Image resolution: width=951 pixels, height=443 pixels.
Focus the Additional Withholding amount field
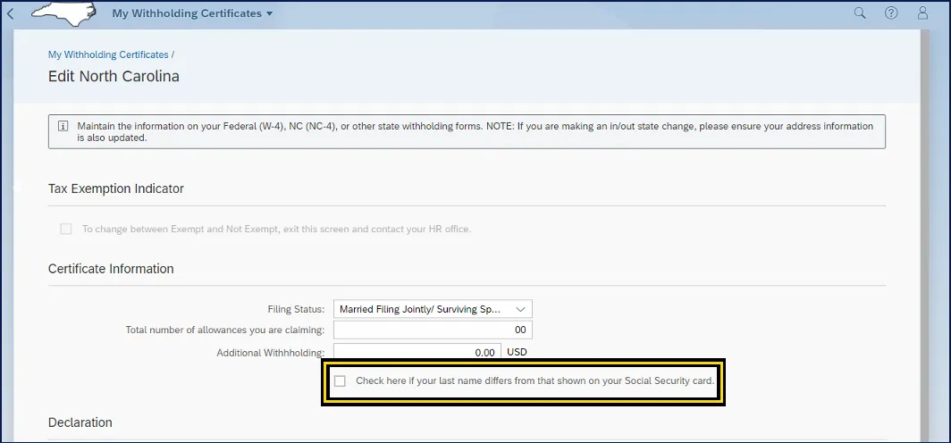pos(417,352)
